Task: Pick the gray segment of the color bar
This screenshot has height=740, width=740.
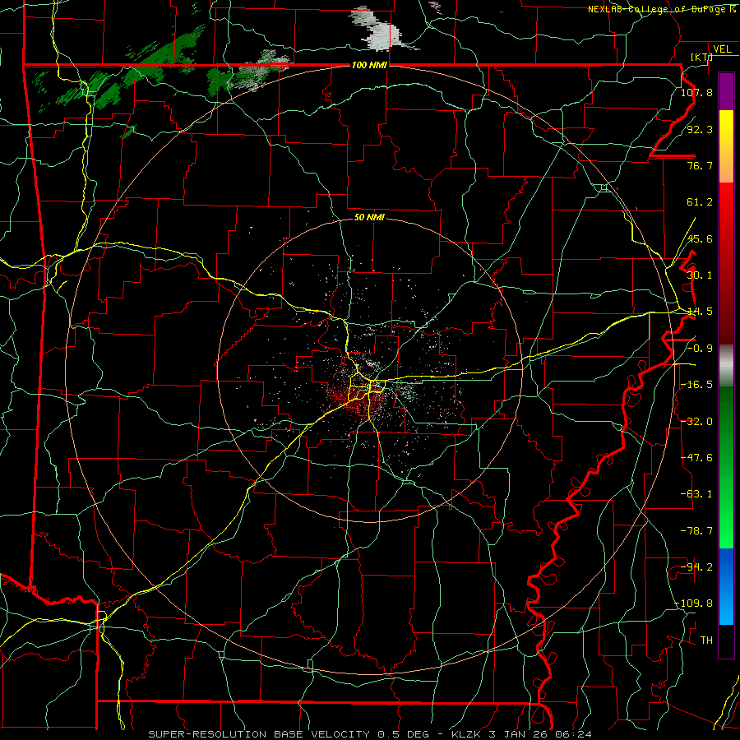Action: (726, 366)
